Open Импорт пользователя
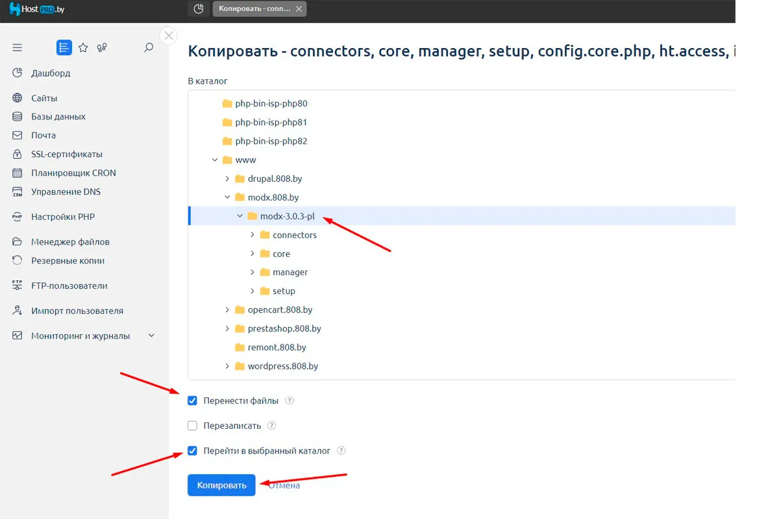Screen dimensions: 779x519 [x=77, y=311]
